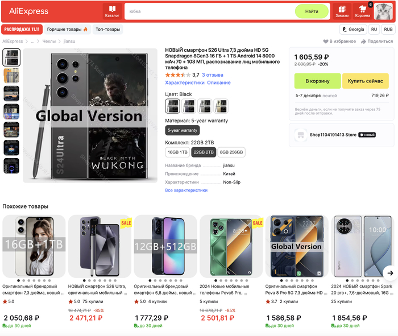Add product to favorites heart icon
Viewport: 398px width, 336px height.
(x=326, y=42)
